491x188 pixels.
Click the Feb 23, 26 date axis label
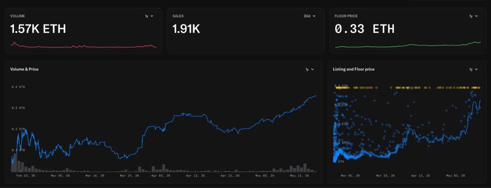point(25,176)
